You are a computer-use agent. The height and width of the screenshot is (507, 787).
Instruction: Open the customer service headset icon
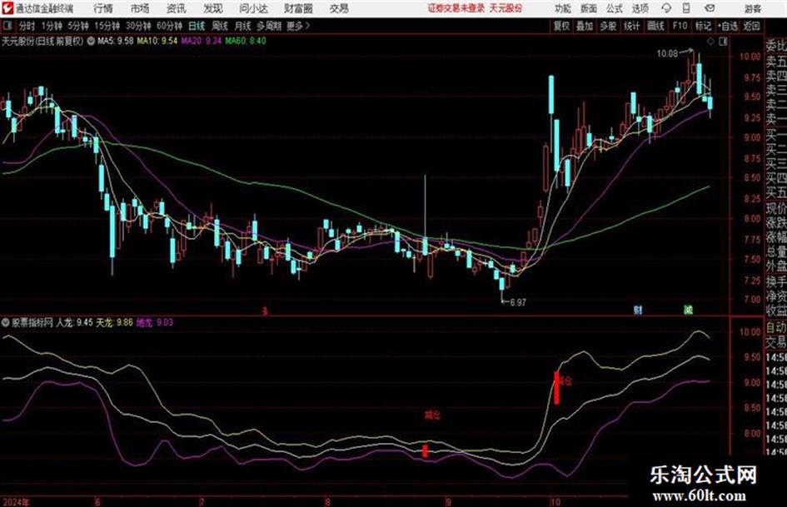(x=666, y=8)
